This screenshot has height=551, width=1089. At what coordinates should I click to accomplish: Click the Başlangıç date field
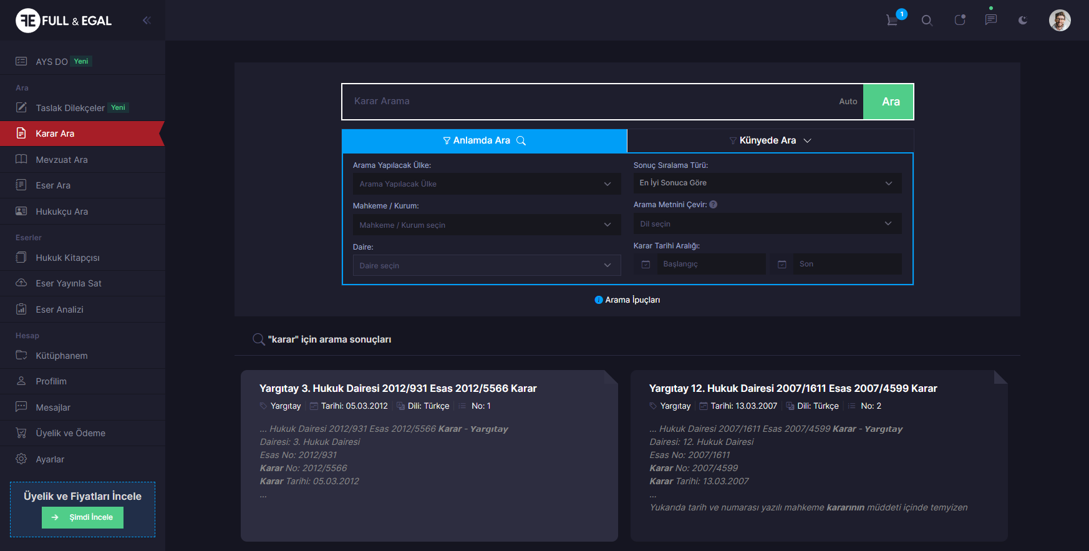711,265
